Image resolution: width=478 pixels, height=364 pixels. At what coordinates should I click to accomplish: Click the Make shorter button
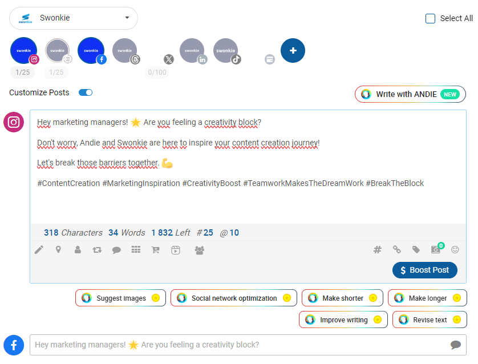(342, 298)
